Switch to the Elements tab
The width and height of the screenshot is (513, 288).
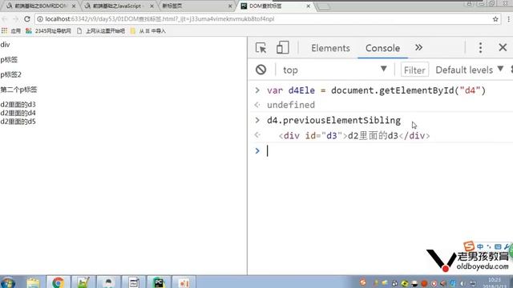[330, 48]
